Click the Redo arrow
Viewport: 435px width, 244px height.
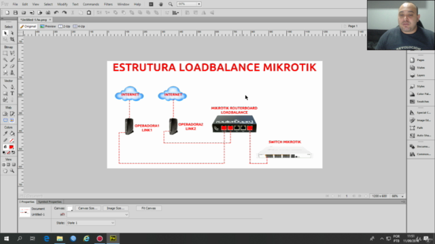[65, 13]
